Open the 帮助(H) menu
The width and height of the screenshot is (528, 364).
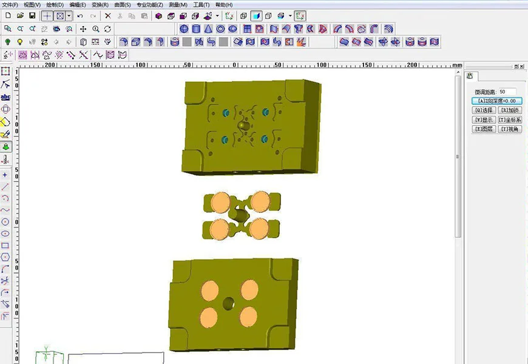coord(224,5)
